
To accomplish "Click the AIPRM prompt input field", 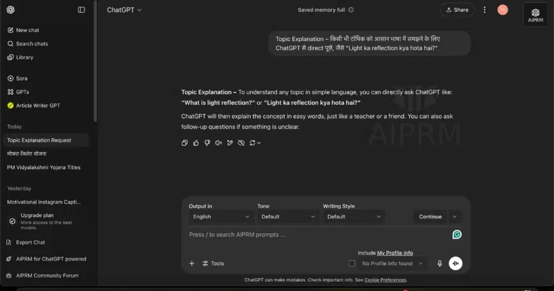I will (318, 235).
